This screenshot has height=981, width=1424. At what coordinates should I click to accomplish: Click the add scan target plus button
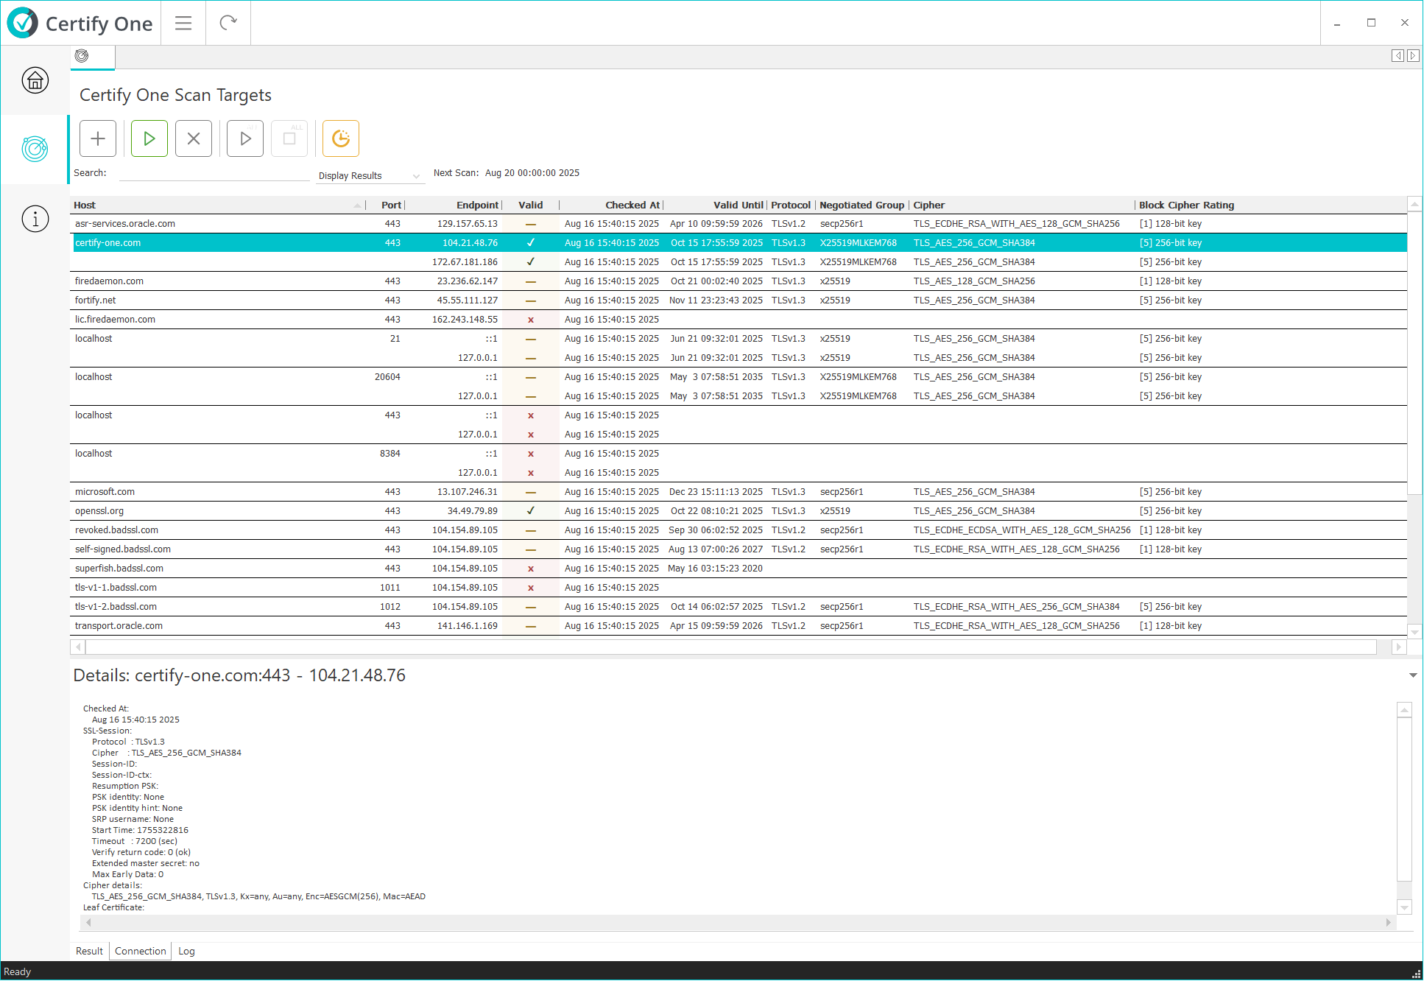click(98, 138)
